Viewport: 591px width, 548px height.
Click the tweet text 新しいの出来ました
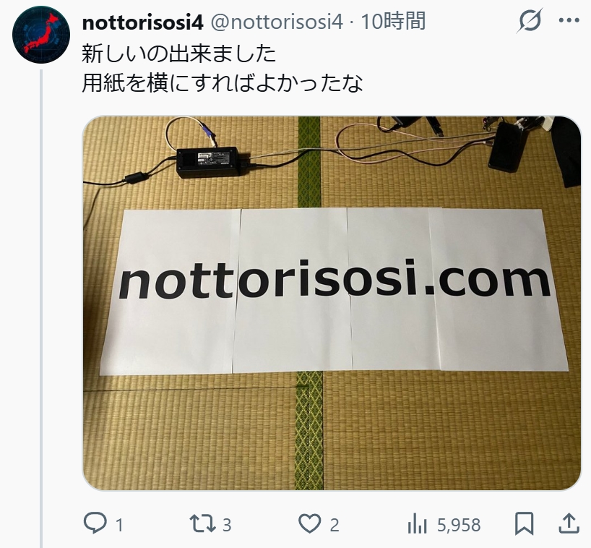tap(179, 53)
